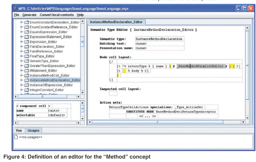Expand the InstanceMethodDeclaration_Editor tree node

[x=22, y=80]
